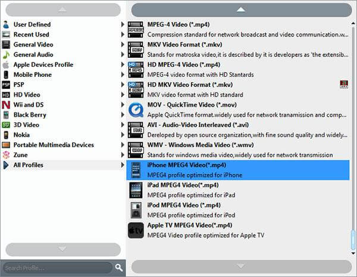This screenshot has width=357, height=277.
Task: Click 'MPEG4 profile optimized for iPhone' description
Action: pos(195,175)
